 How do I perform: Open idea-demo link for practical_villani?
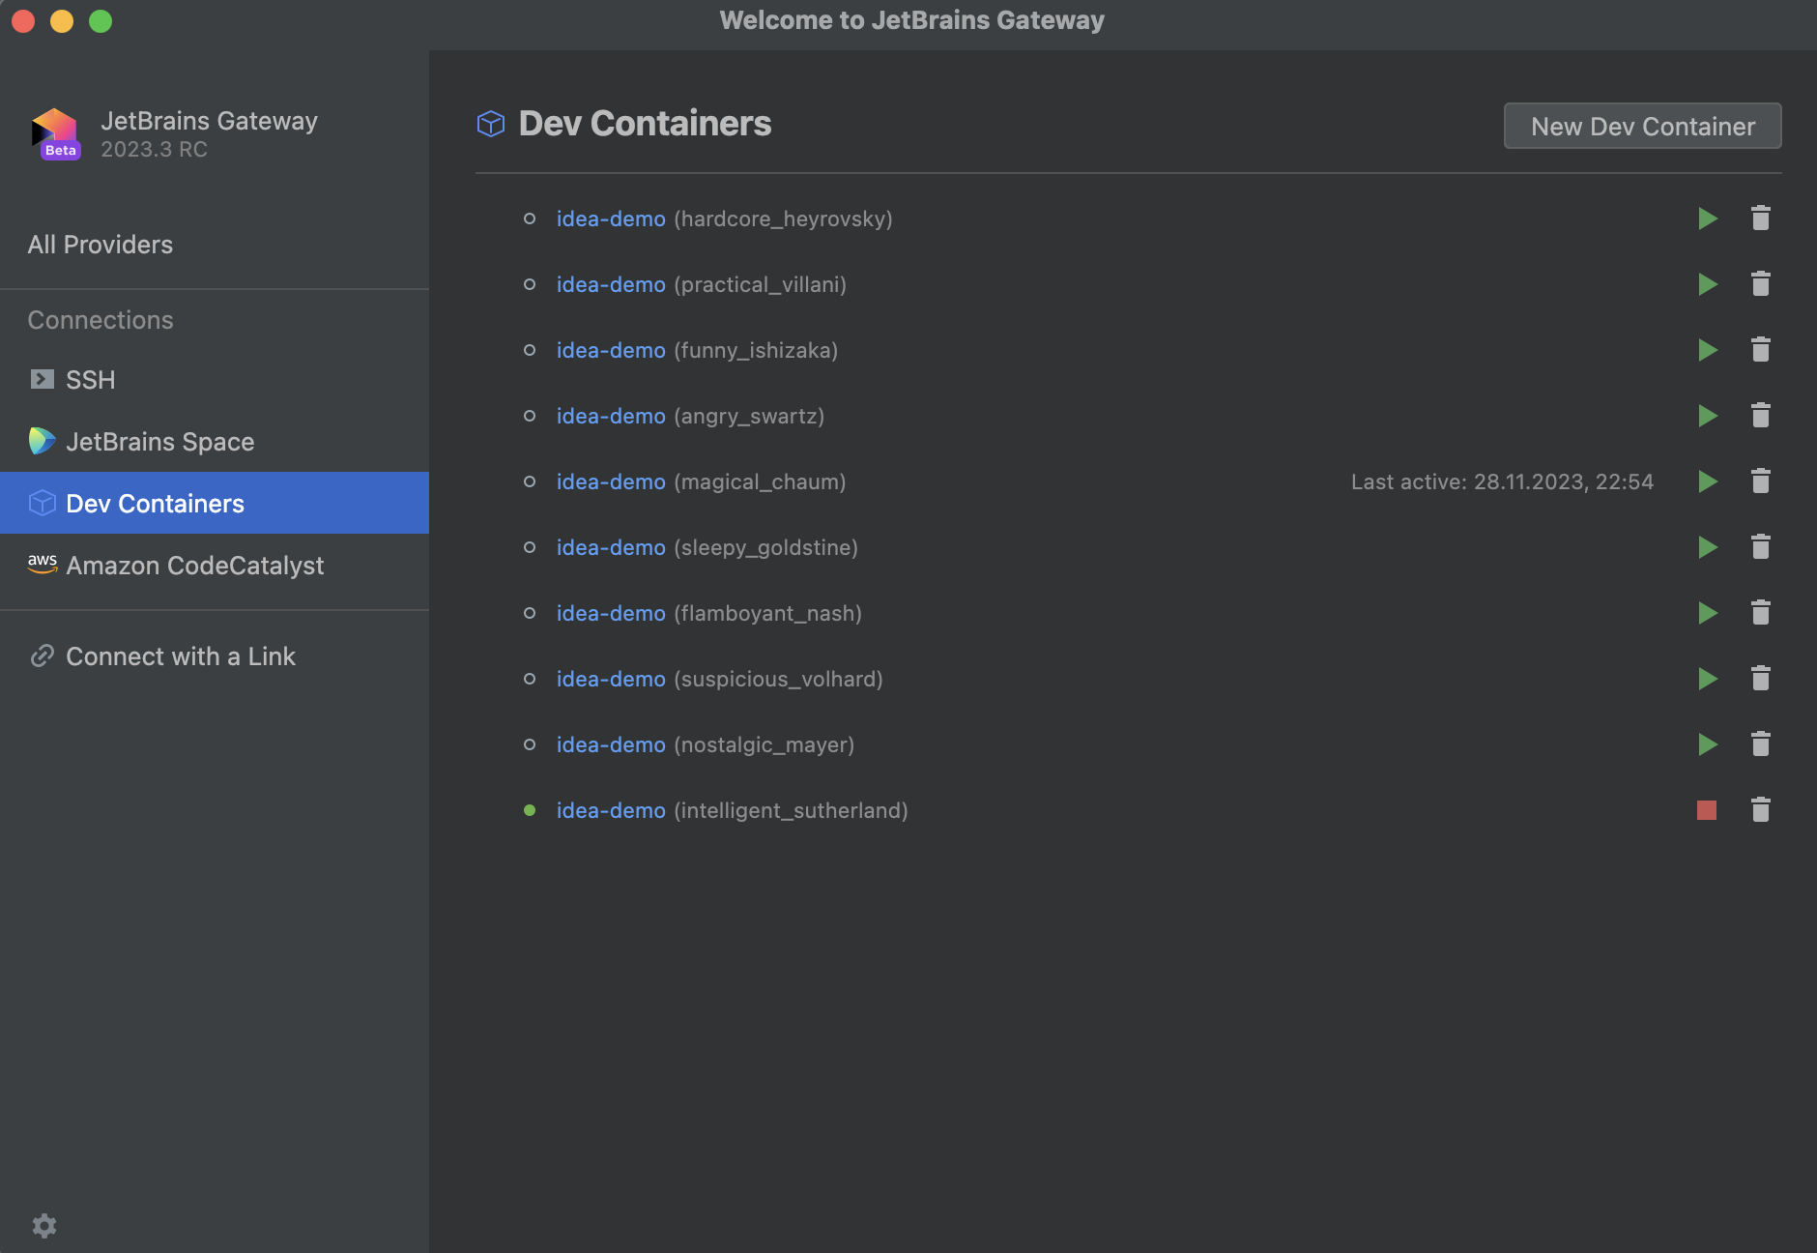coord(611,284)
